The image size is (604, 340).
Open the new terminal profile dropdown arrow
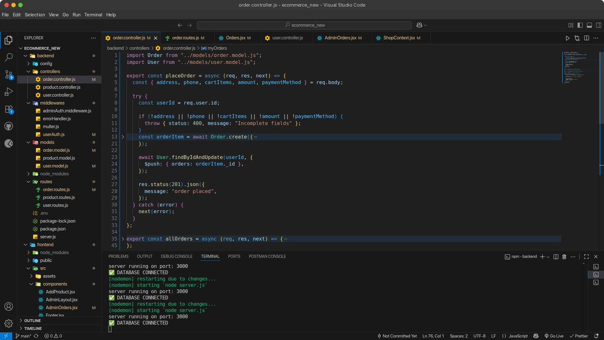[549, 256]
